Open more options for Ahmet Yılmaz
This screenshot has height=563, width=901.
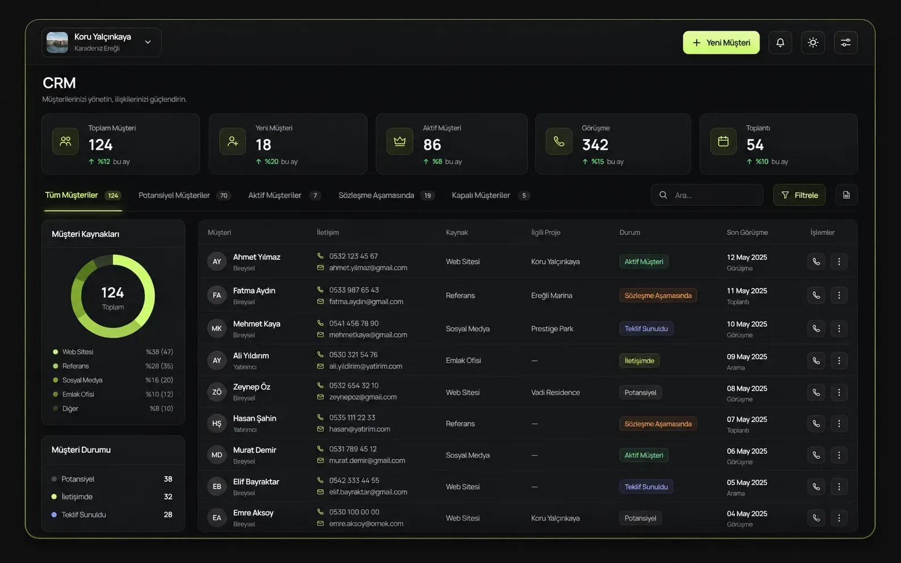click(839, 262)
